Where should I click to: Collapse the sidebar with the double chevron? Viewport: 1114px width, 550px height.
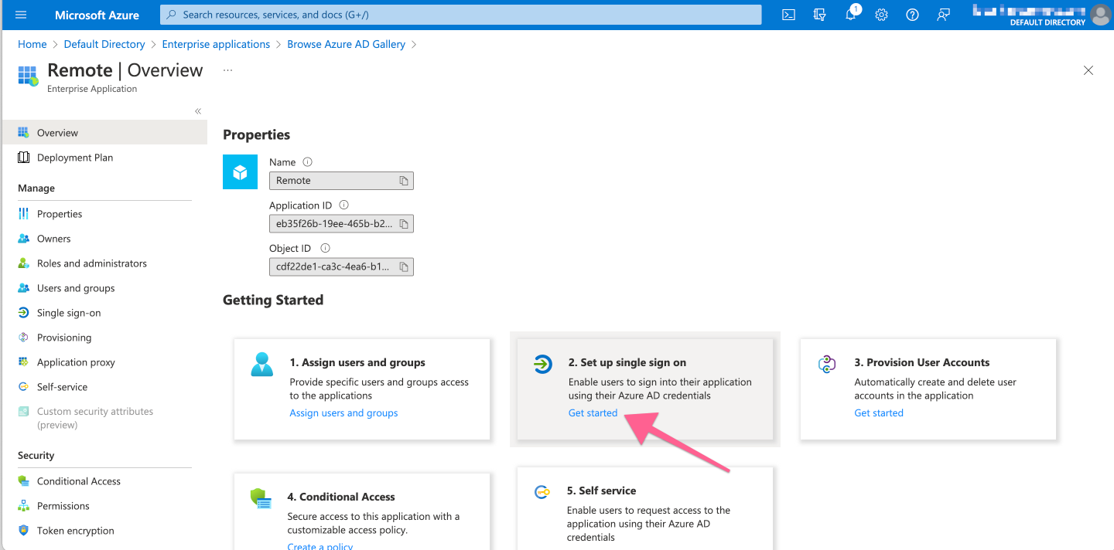click(197, 110)
